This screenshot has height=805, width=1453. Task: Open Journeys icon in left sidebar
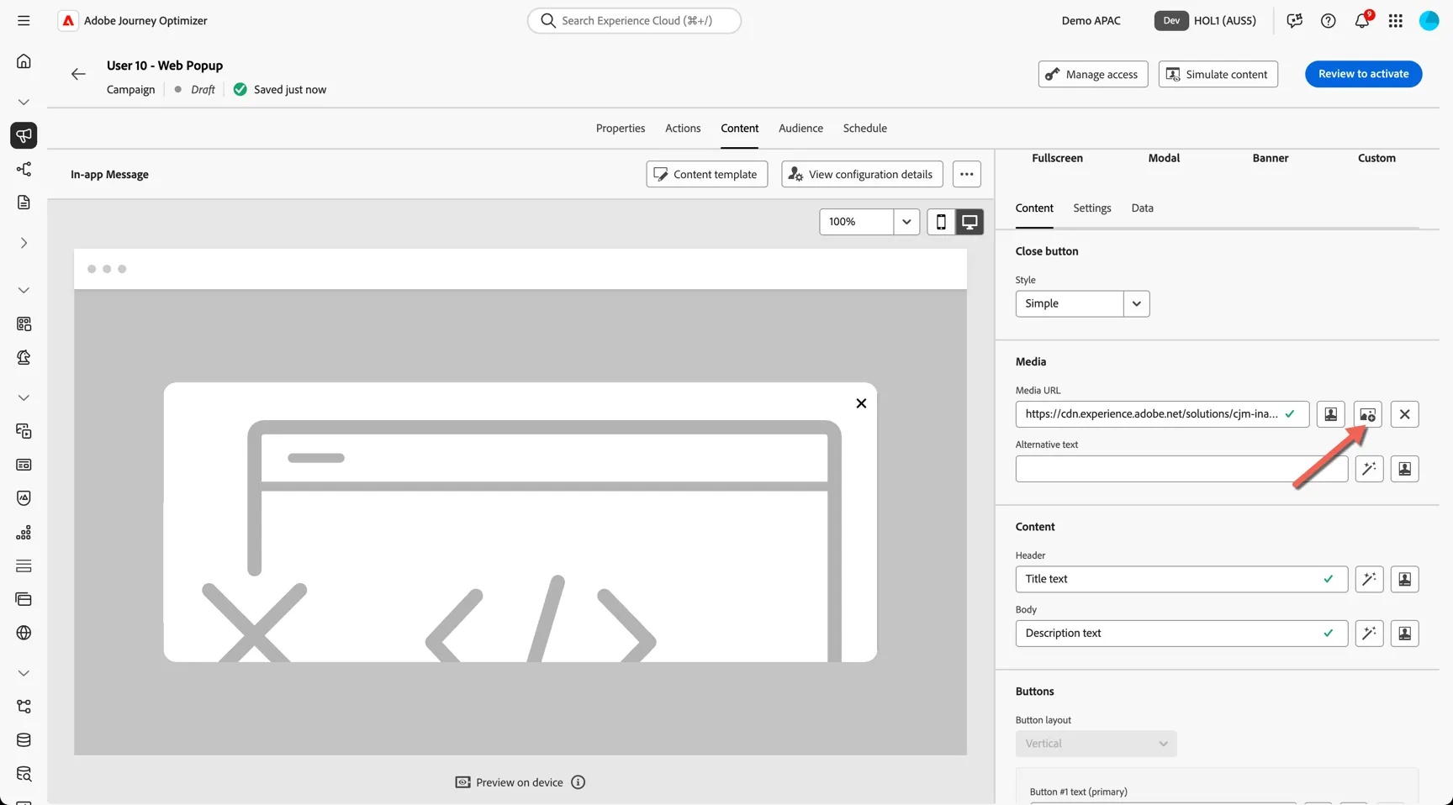click(x=24, y=169)
